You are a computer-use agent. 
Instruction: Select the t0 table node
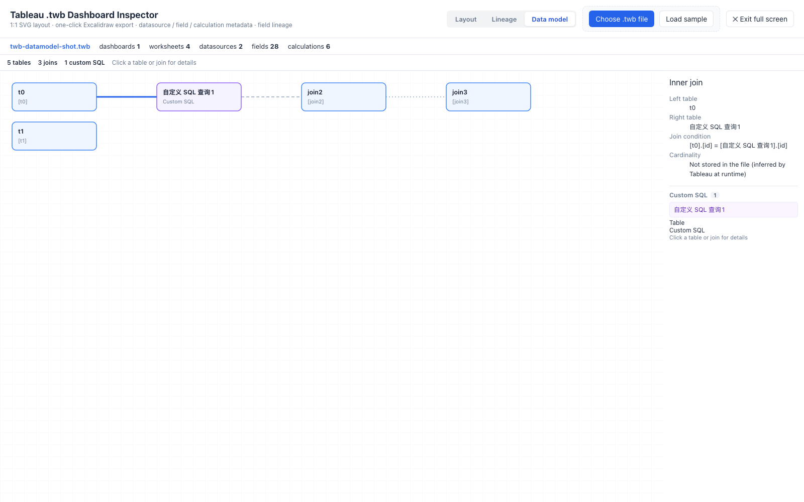[54, 97]
